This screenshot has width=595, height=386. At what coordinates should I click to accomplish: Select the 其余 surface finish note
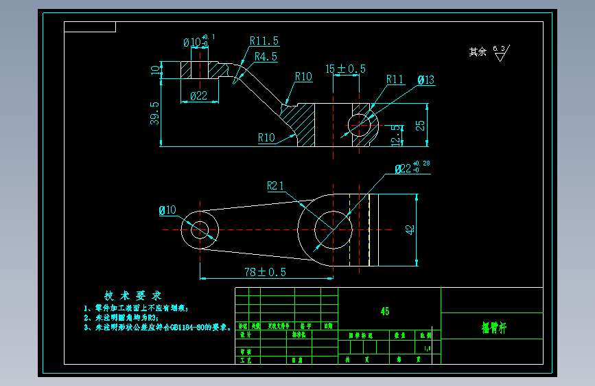pyautogui.click(x=478, y=52)
